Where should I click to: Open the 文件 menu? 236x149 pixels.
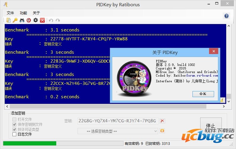[x=10, y=13]
